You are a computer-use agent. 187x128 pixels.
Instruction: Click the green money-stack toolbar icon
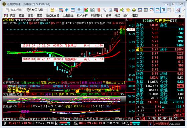[x=122, y=10]
